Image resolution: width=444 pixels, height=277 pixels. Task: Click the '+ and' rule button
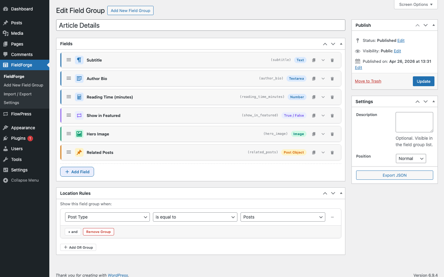(73, 232)
